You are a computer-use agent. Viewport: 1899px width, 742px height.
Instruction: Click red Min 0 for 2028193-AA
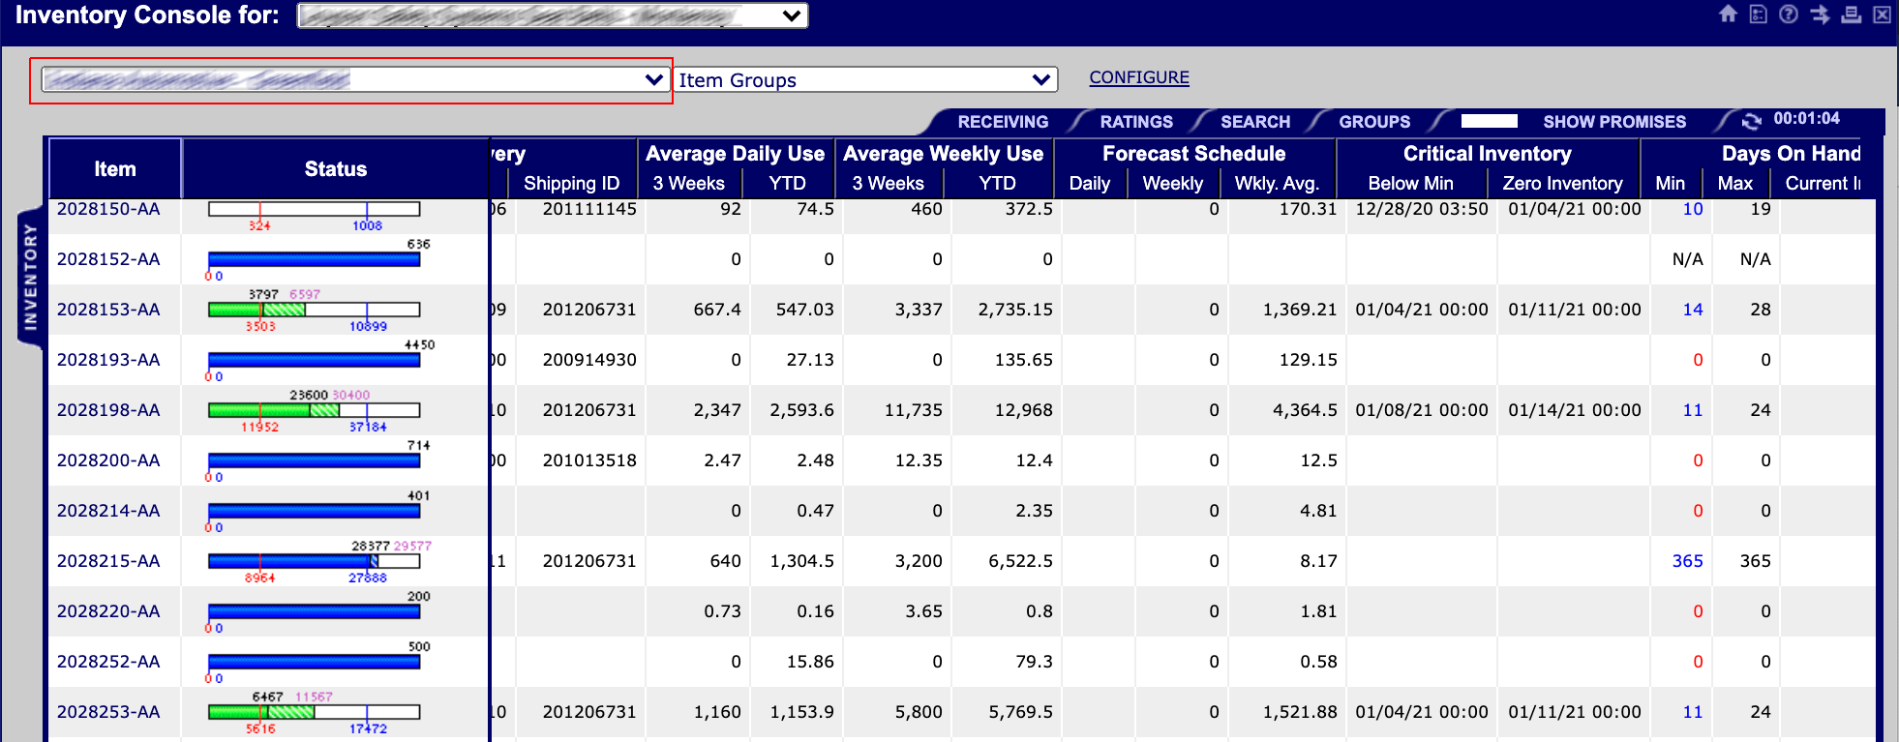1698,360
